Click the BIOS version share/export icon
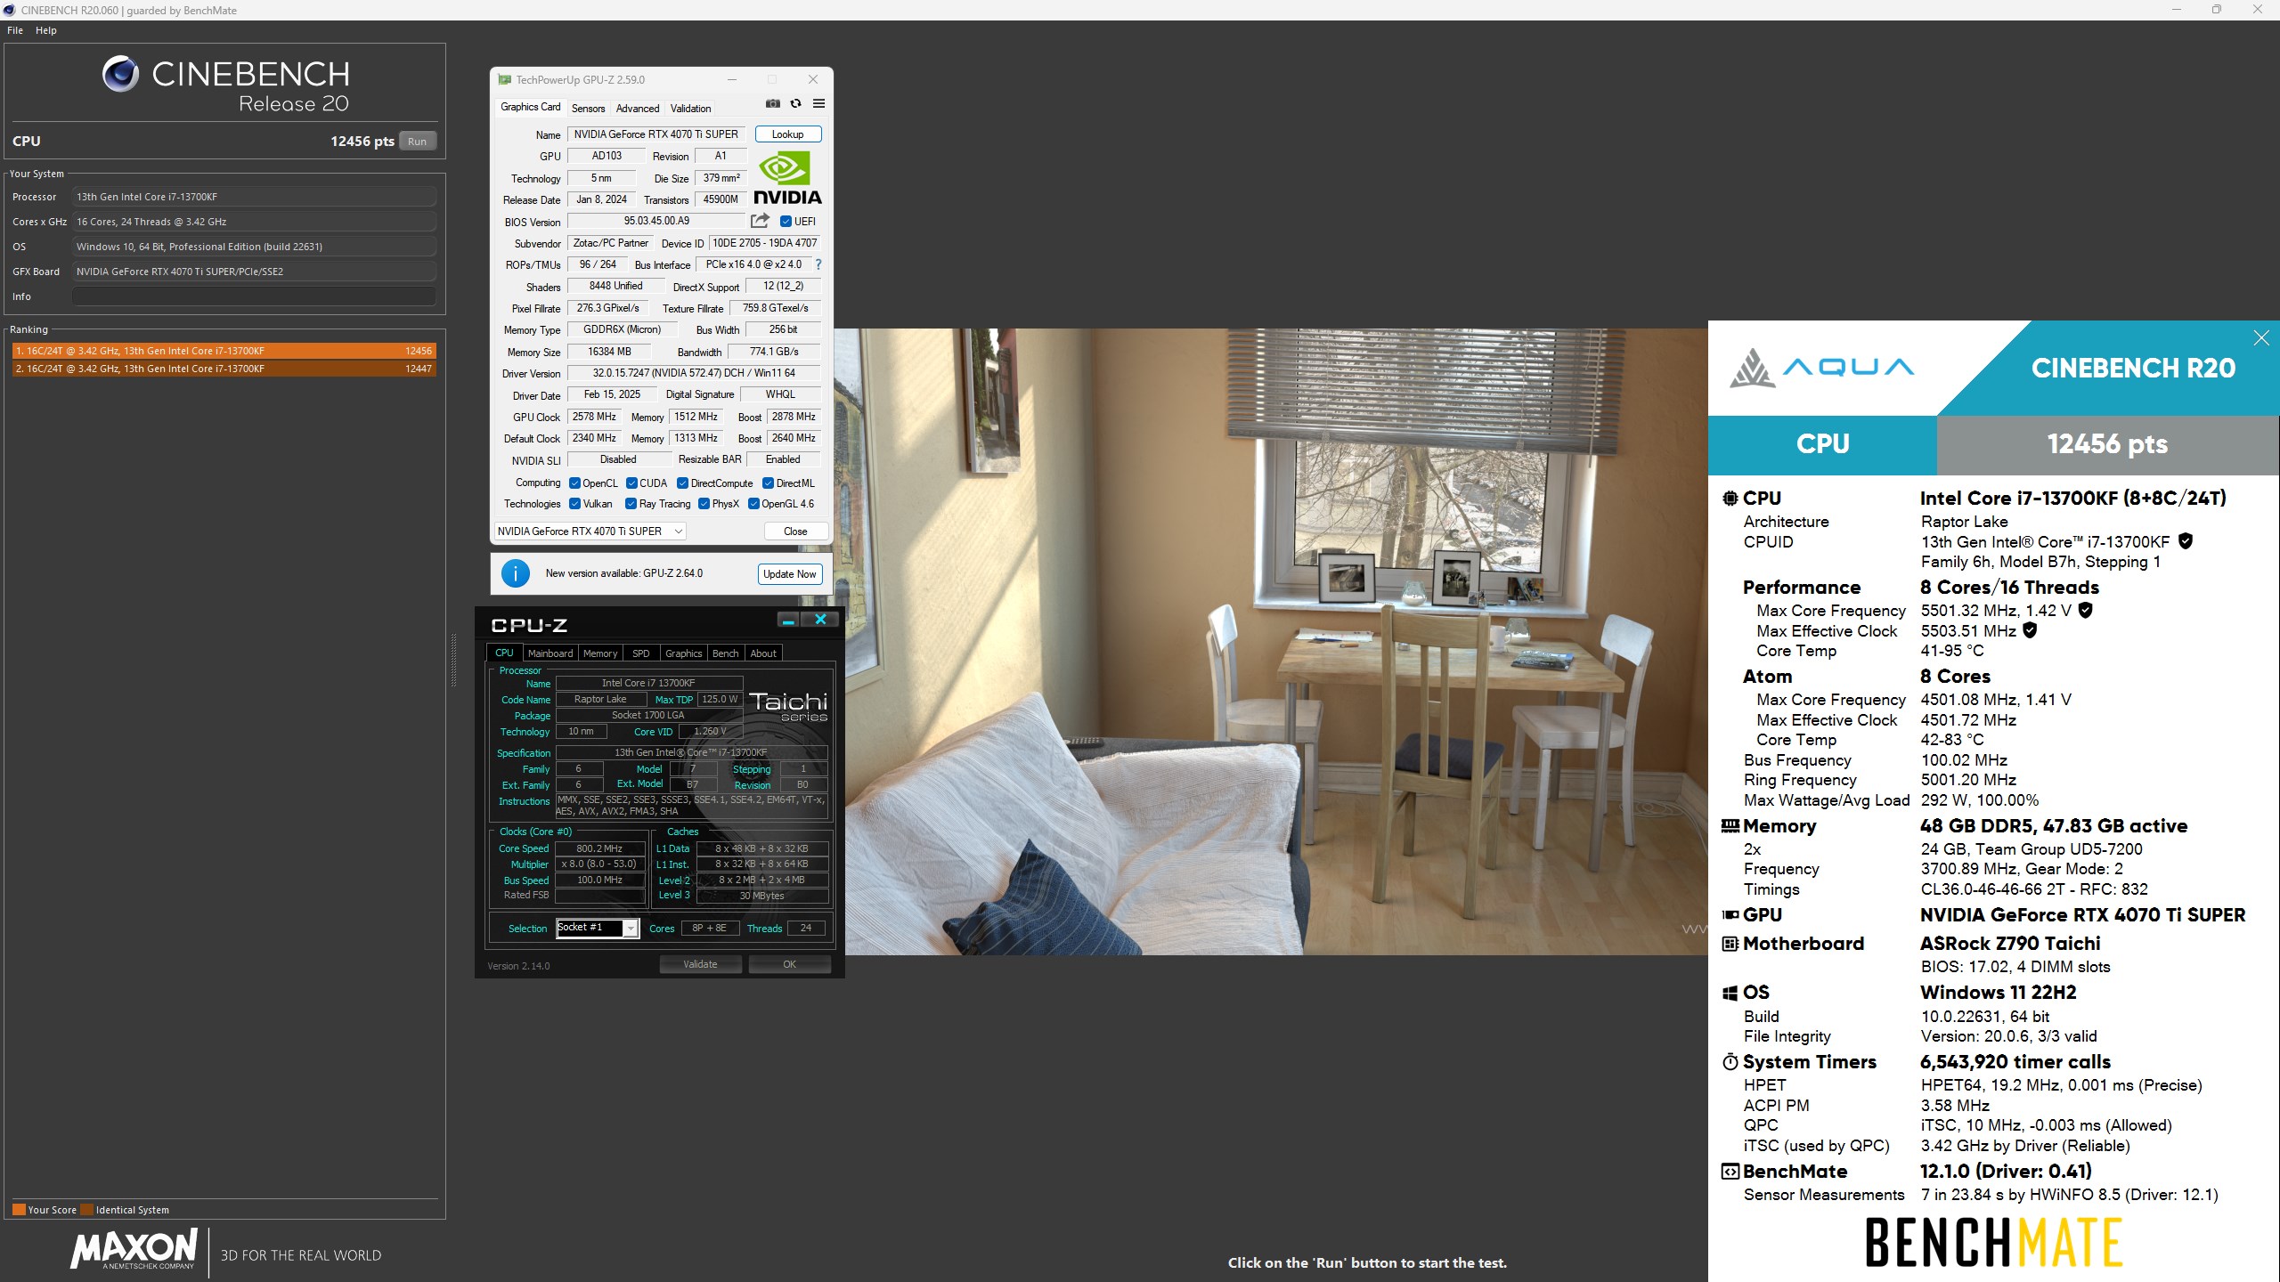This screenshot has height=1282, width=2280. 760,221
